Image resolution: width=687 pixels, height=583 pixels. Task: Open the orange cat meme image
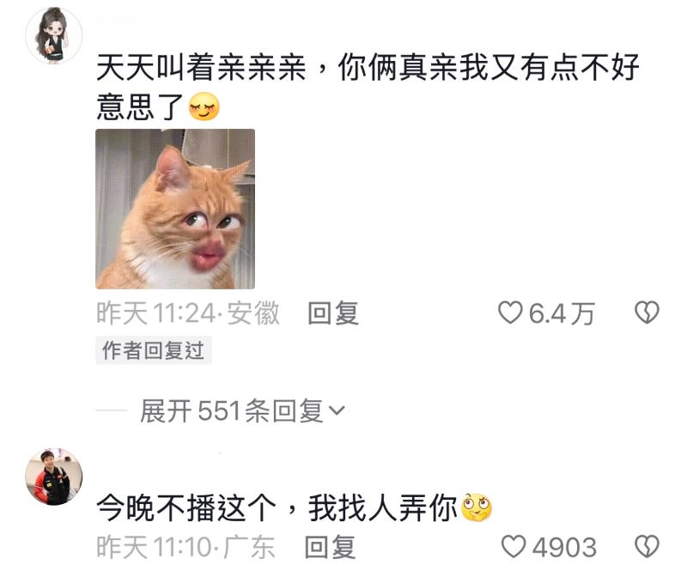click(175, 209)
